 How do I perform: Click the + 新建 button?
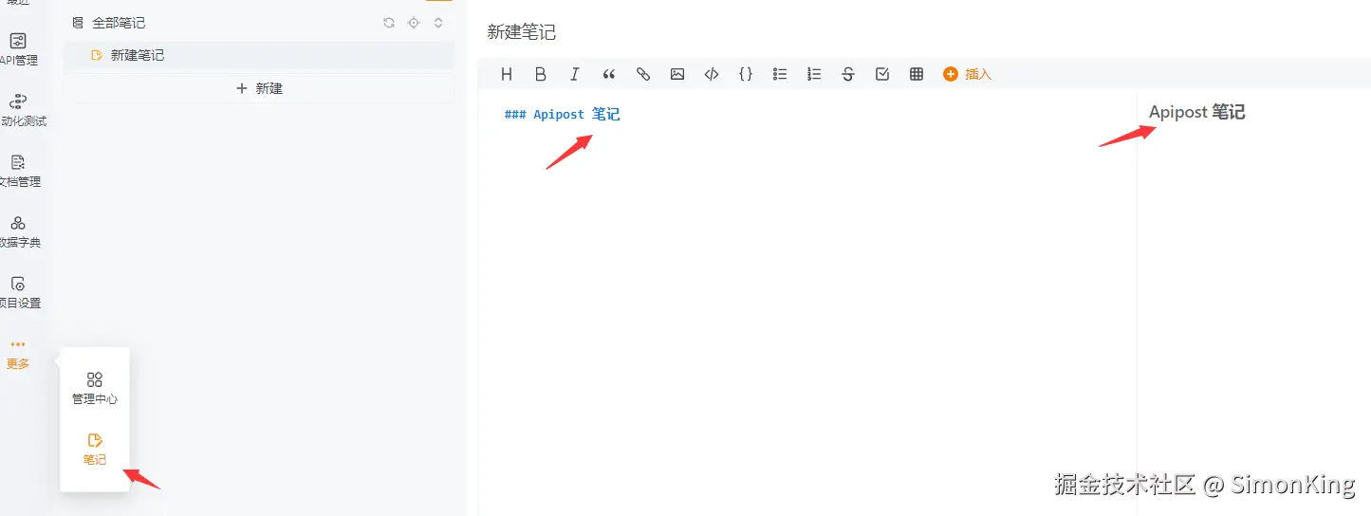tap(258, 88)
